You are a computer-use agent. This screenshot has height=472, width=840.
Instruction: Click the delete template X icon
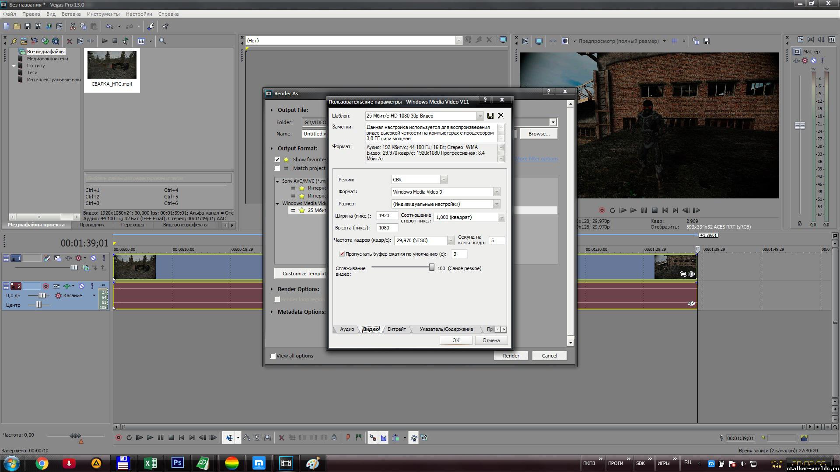500,116
